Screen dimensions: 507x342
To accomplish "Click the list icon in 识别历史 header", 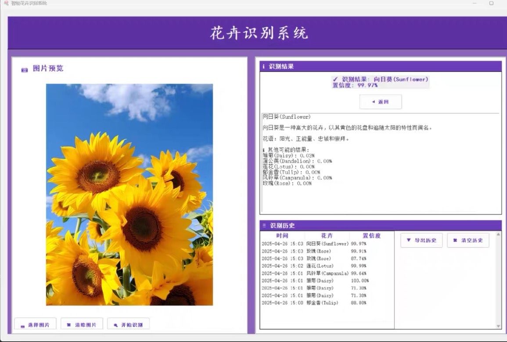I will (x=264, y=225).
